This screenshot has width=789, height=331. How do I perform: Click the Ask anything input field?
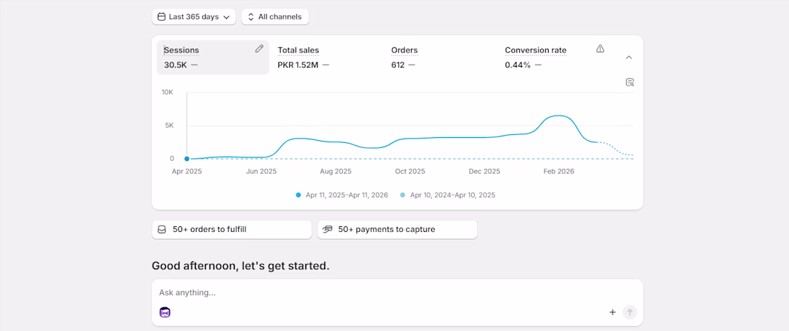pyautogui.click(x=397, y=293)
